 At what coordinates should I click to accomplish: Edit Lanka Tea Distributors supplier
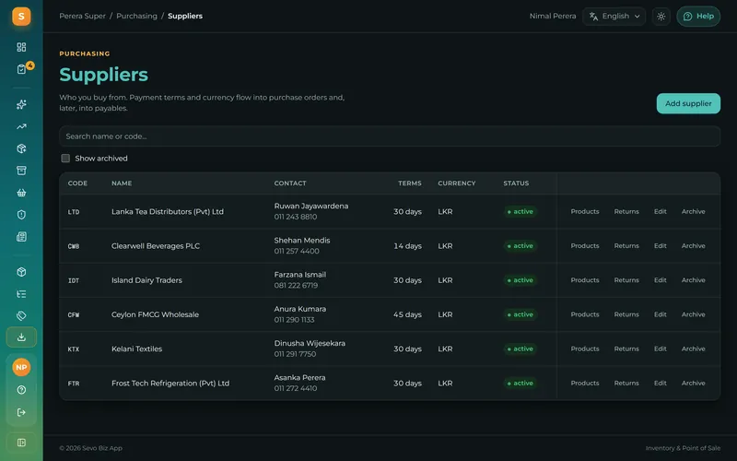[660, 212]
